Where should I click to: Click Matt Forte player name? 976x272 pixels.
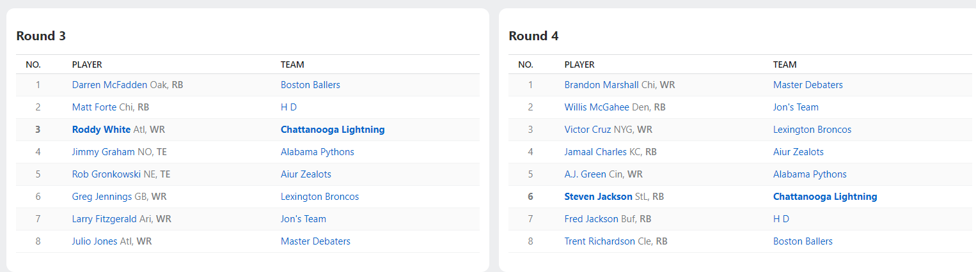(x=94, y=107)
